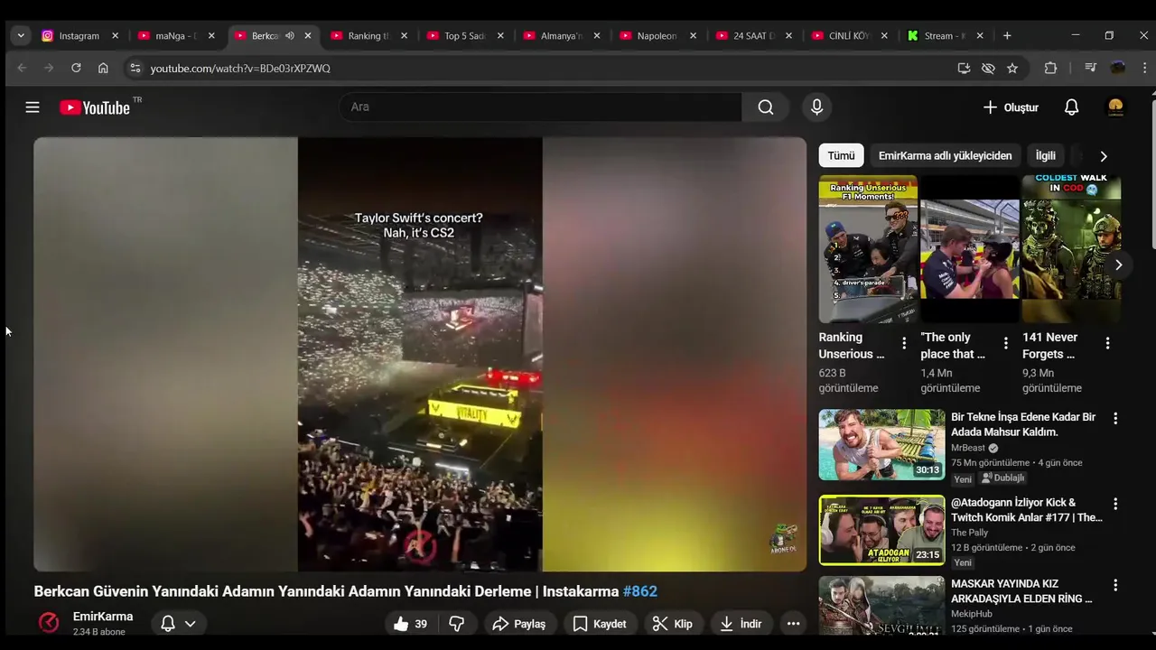Open the EmirKarma channel name link
Image resolution: width=1156 pixels, height=650 pixels.
[x=103, y=617]
